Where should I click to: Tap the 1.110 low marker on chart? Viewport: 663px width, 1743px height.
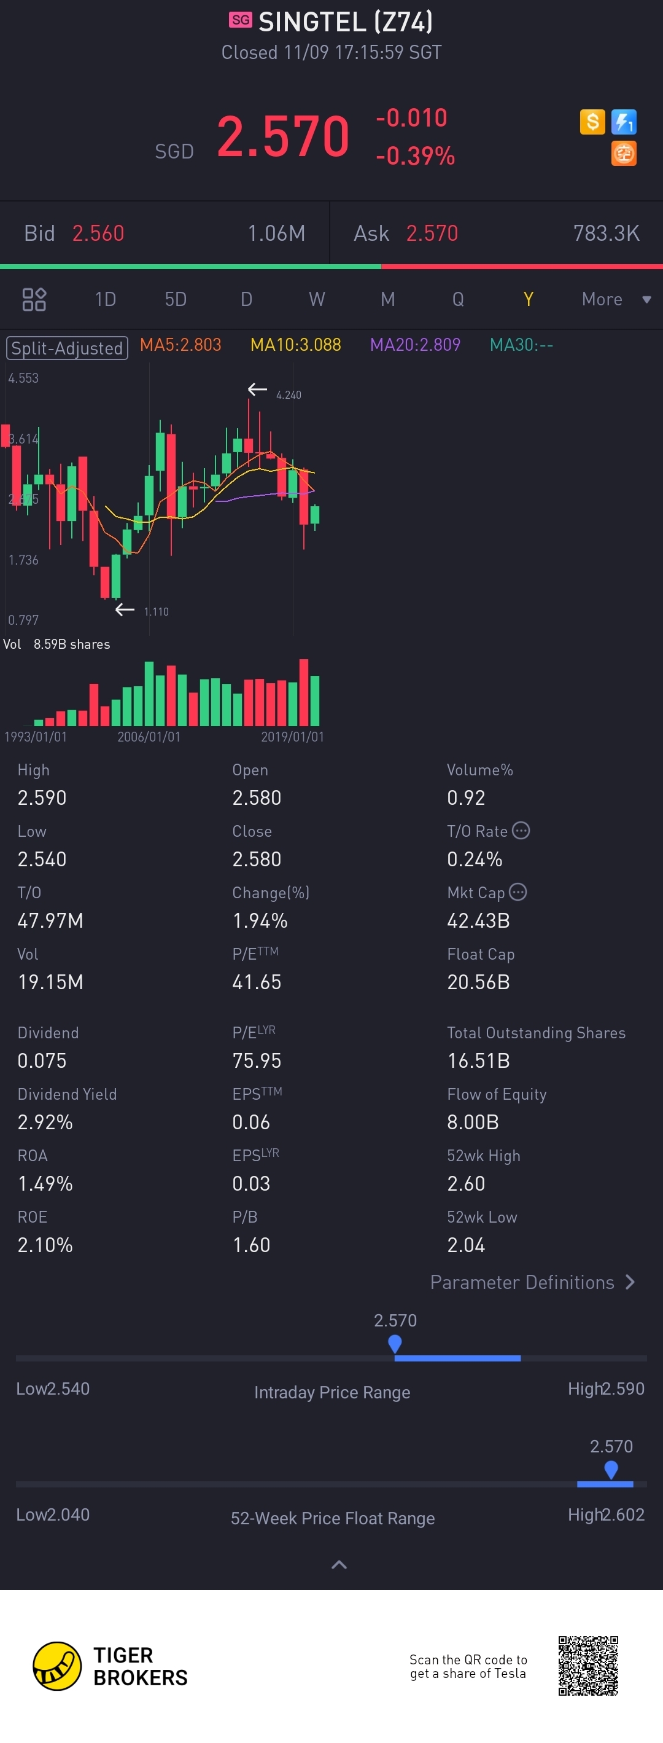point(156,612)
